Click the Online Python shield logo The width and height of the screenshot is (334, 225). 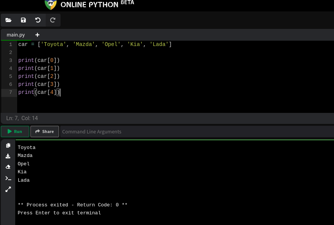click(x=51, y=5)
